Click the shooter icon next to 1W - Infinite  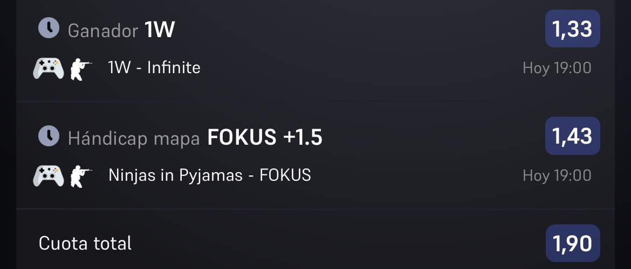(81, 69)
